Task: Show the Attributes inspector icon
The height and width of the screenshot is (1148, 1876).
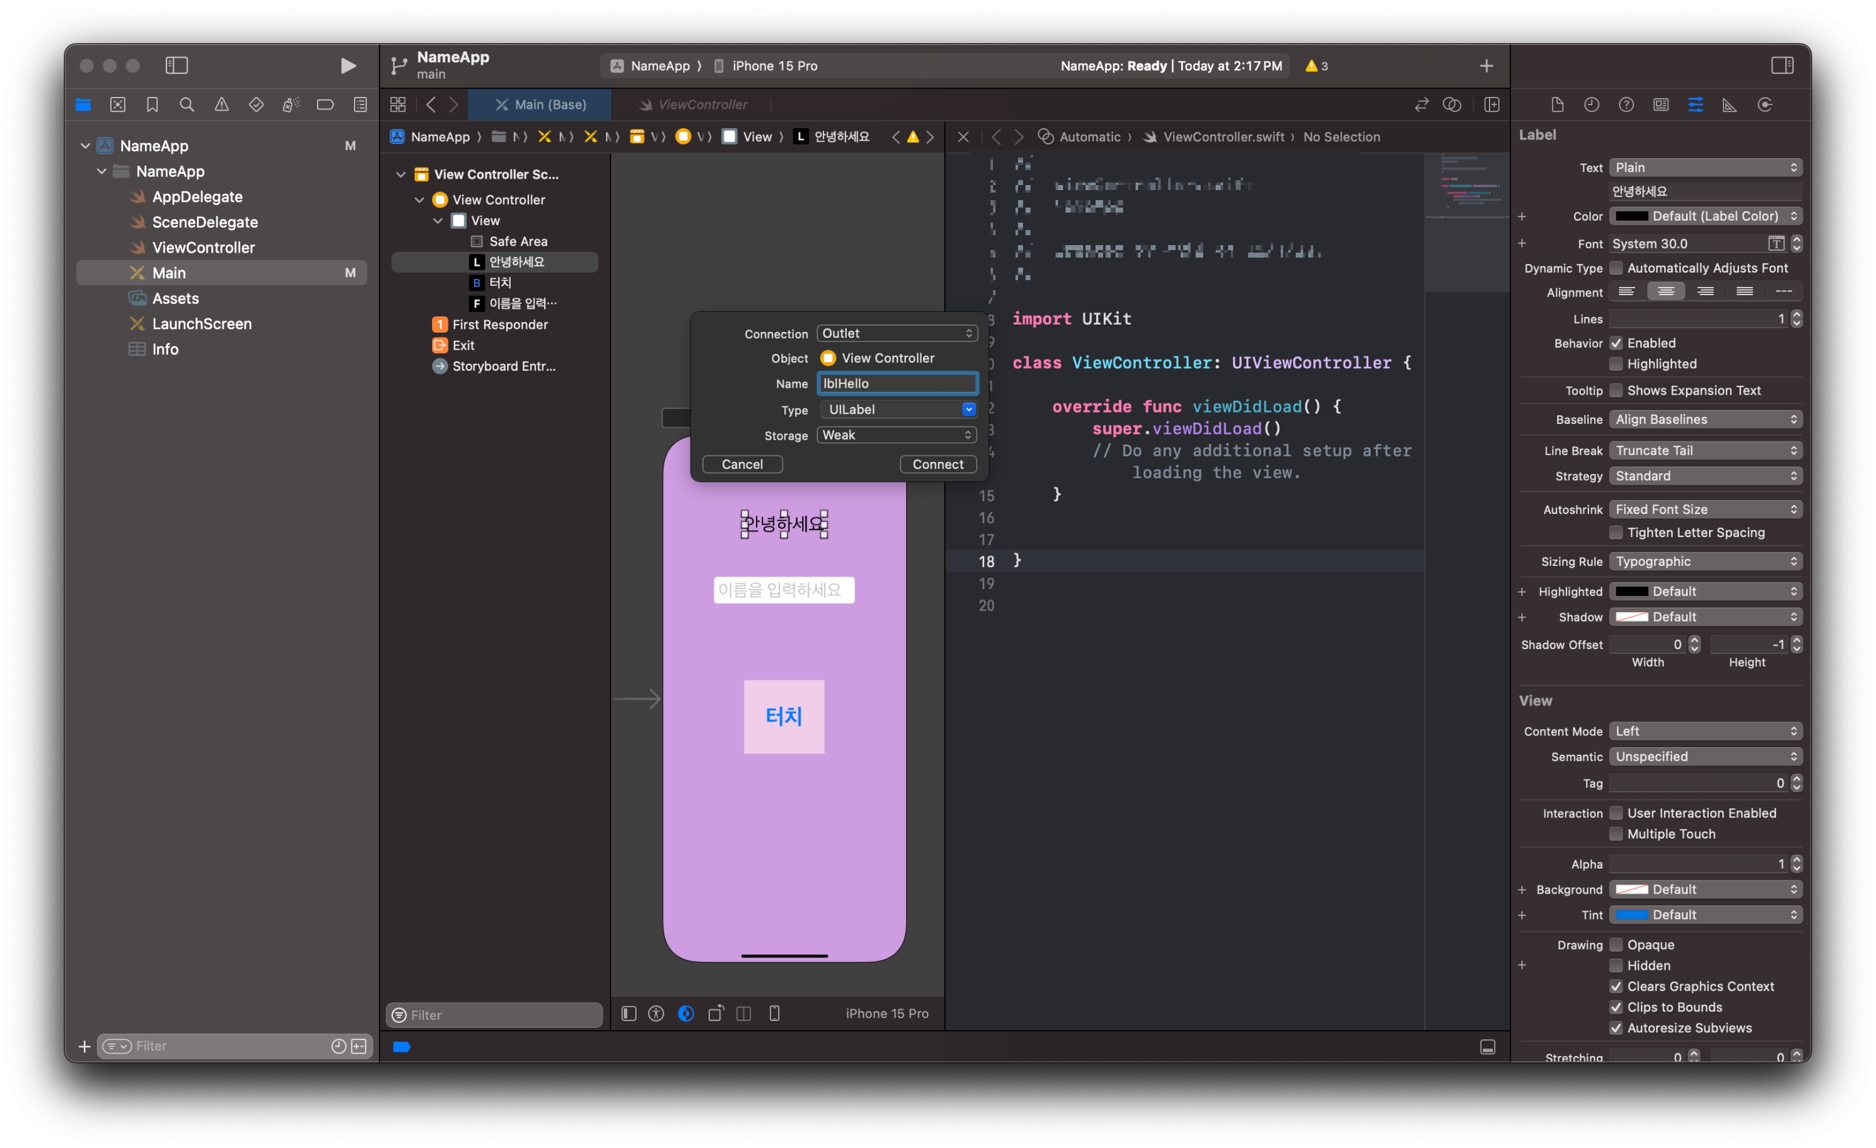Action: pyautogui.click(x=1695, y=104)
